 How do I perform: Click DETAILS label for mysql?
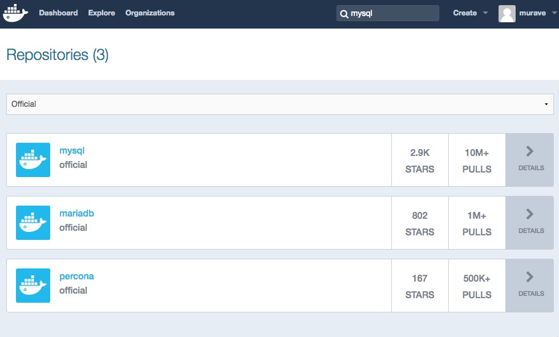tap(531, 168)
